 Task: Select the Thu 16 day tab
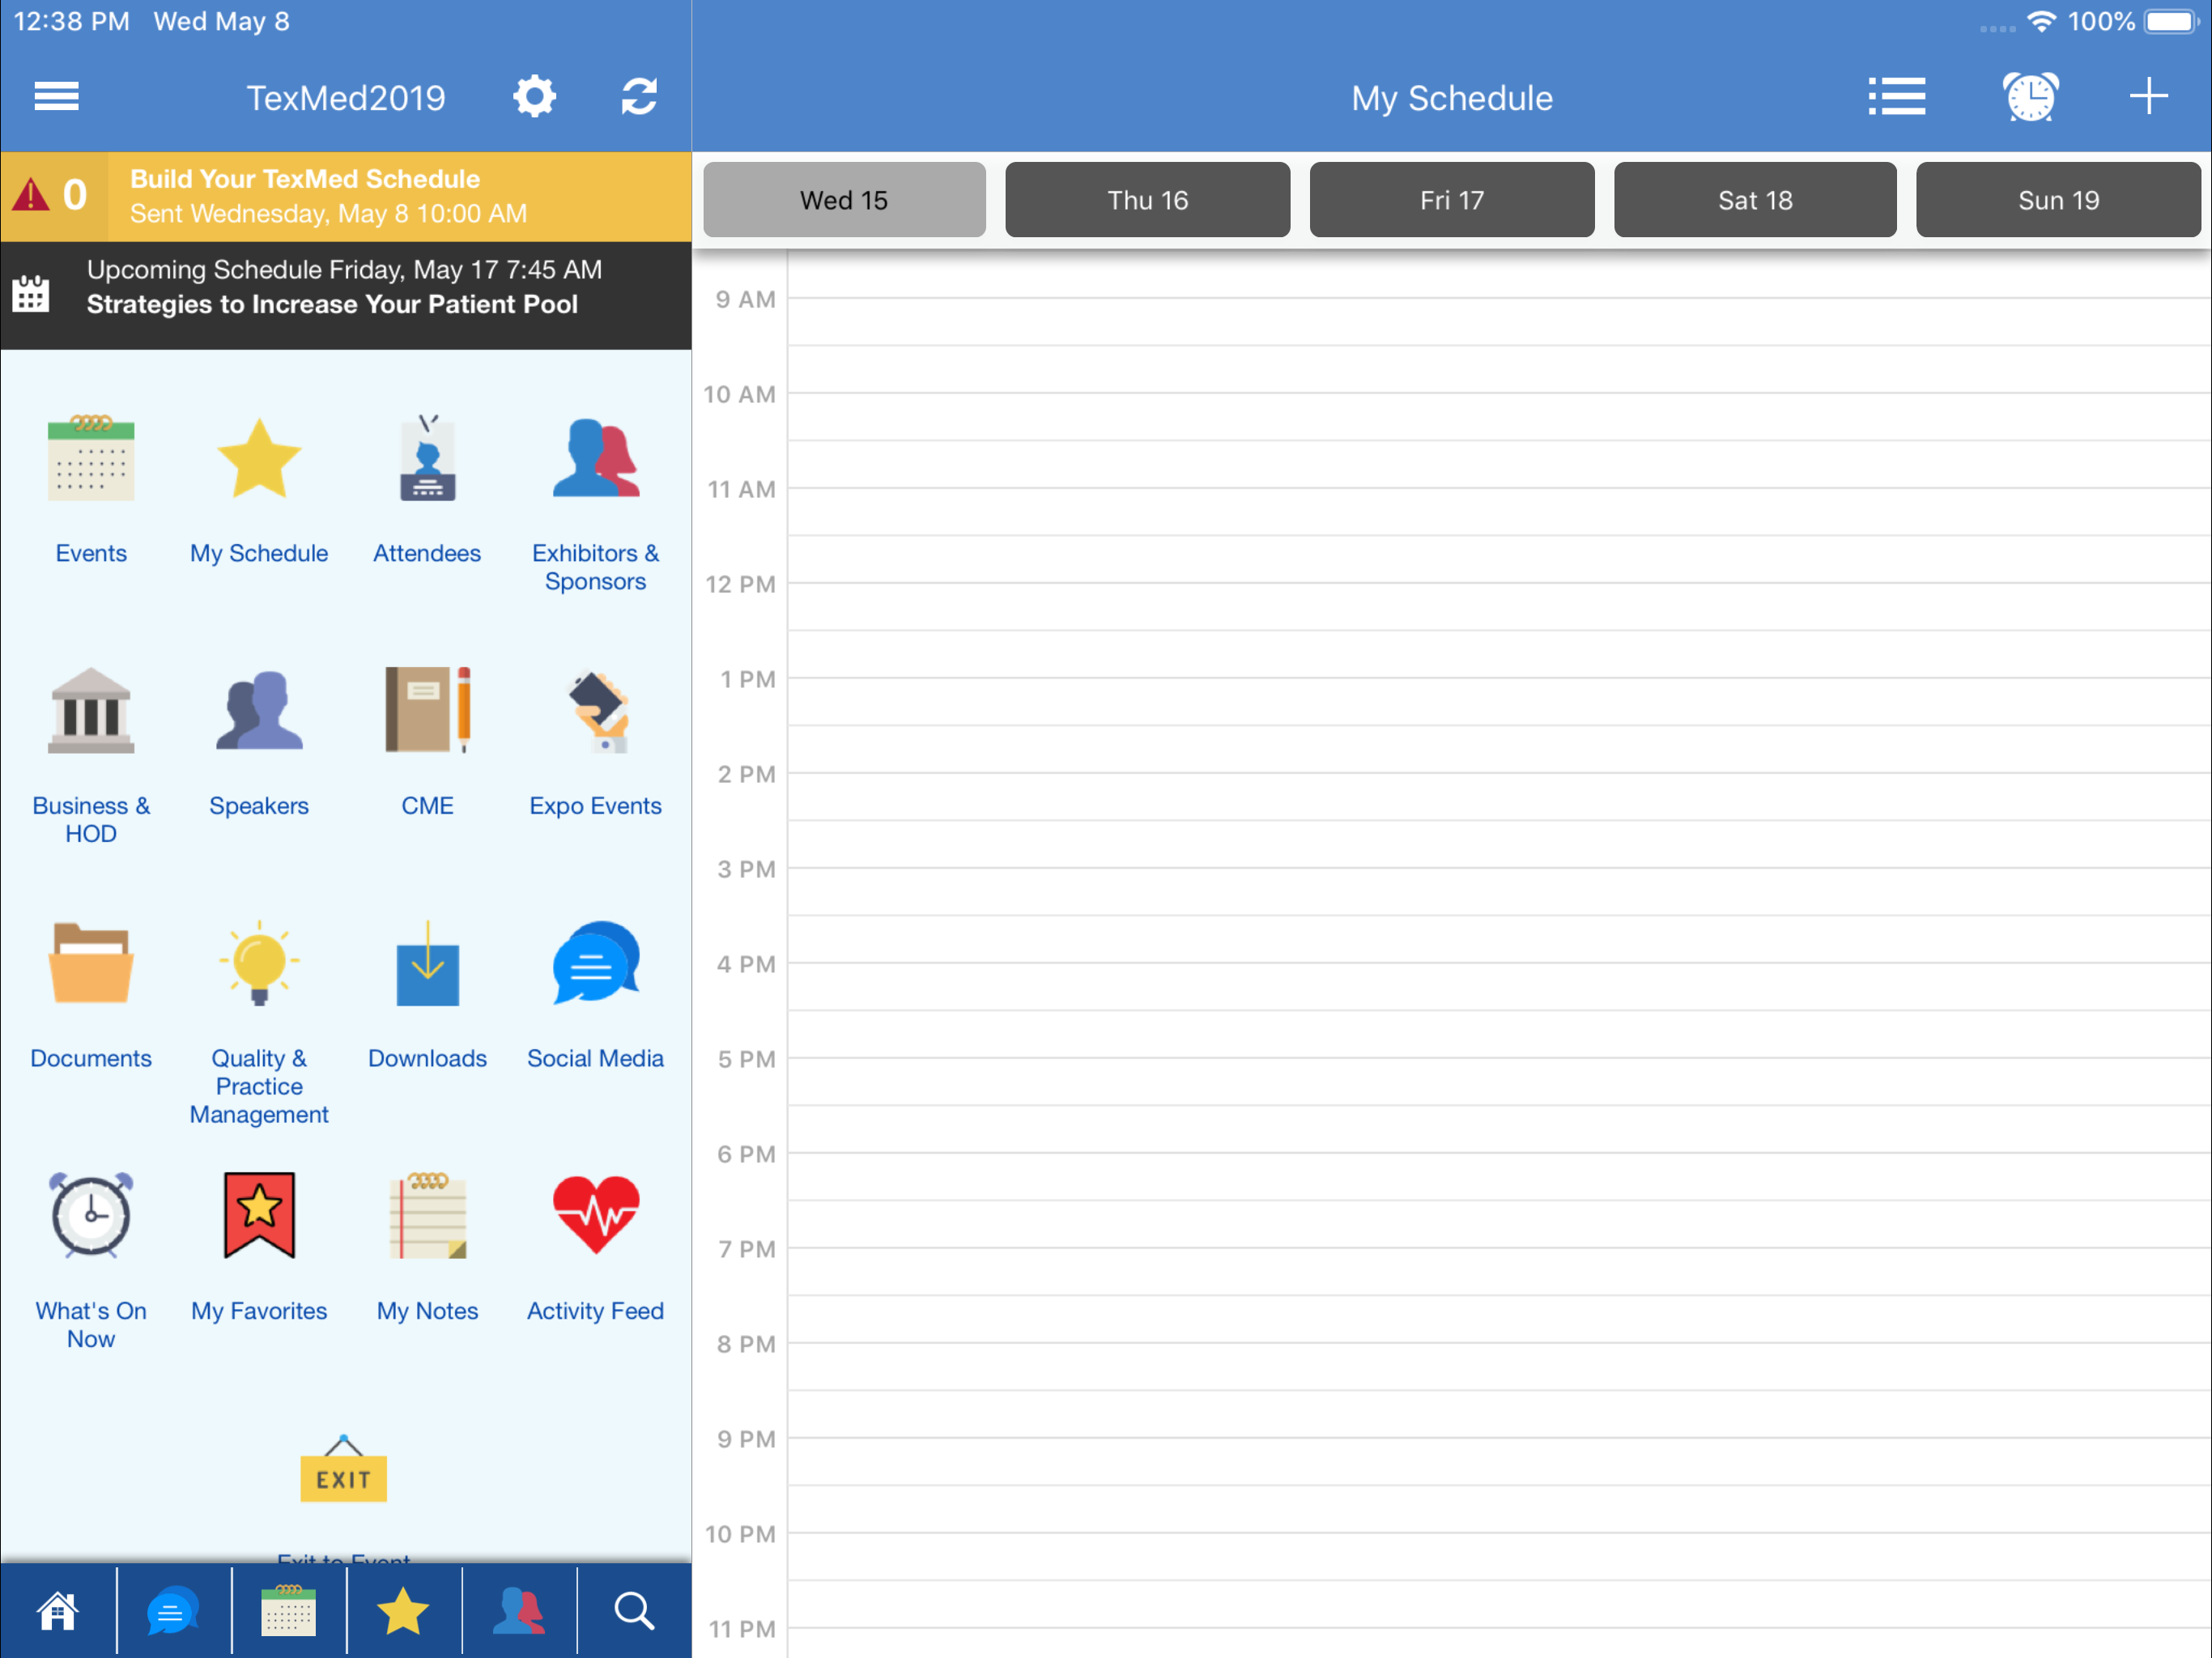1148,200
